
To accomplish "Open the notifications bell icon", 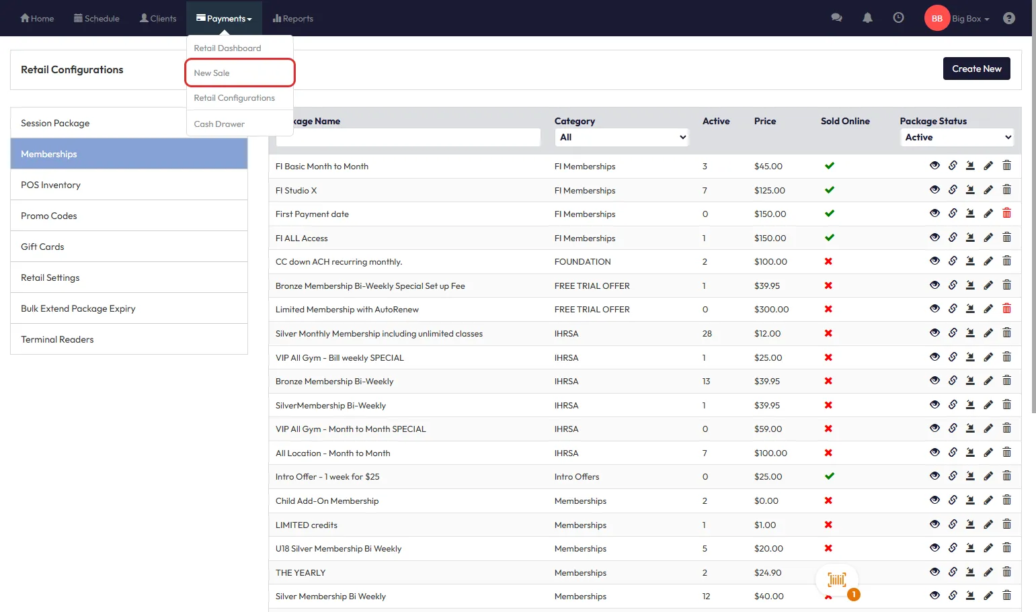I will (867, 18).
